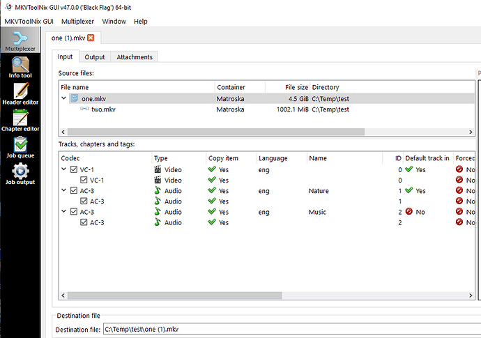Click the Nature track name cell
This screenshot has height=338, width=481.
[x=319, y=191]
